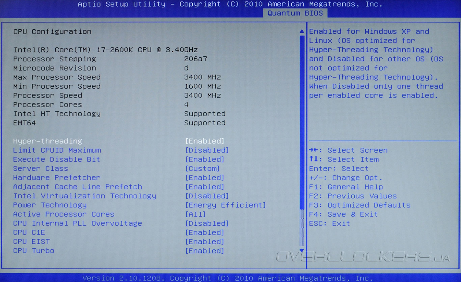Viewport: 461px width, 282px height.
Task: Click the Supported value for EMT64
Action: (x=205, y=122)
